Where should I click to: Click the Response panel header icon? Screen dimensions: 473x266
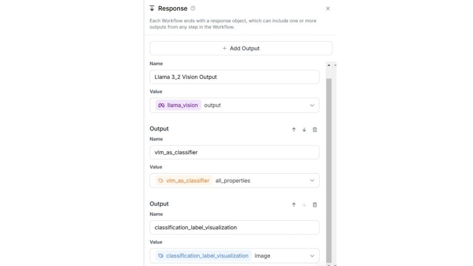tap(152, 8)
